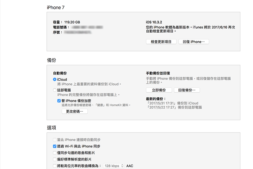Click the 回復 iPhone… button
Viewport: 253px width, 169px height.
tap(194, 42)
